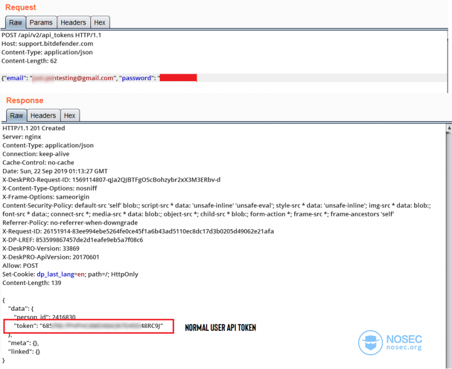Screen dimensions: 452x369
Task: Click the response scrollbar up arrow
Action: pyautogui.click(x=449, y=127)
